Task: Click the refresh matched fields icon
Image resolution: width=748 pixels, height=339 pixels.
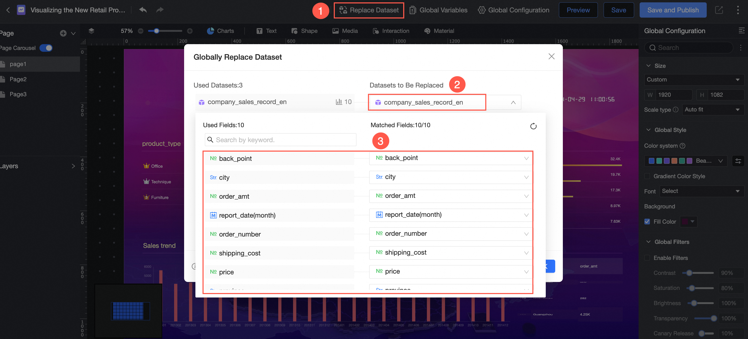Action: 533,126
